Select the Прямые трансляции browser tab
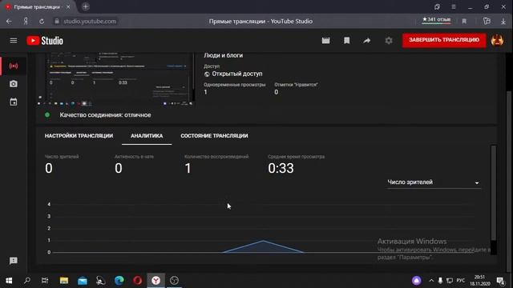 click(37, 7)
